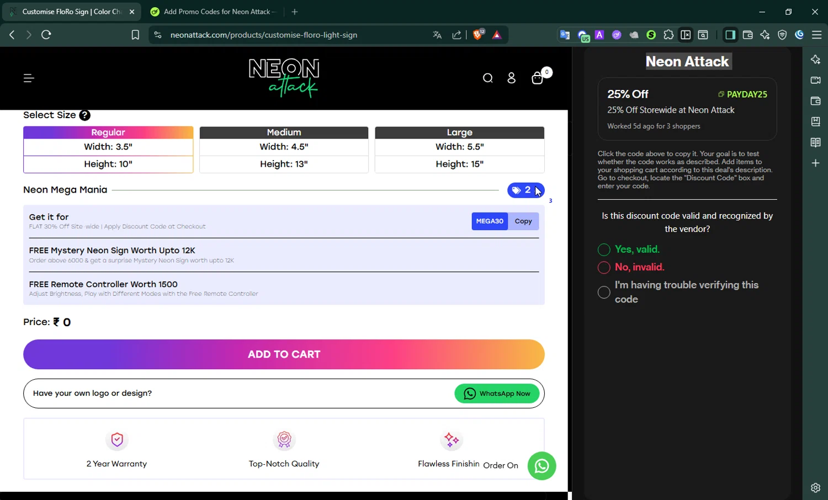Screen dimensions: 828x500
Task: Choose the Large size option
Action: click(x=459, y=150)
